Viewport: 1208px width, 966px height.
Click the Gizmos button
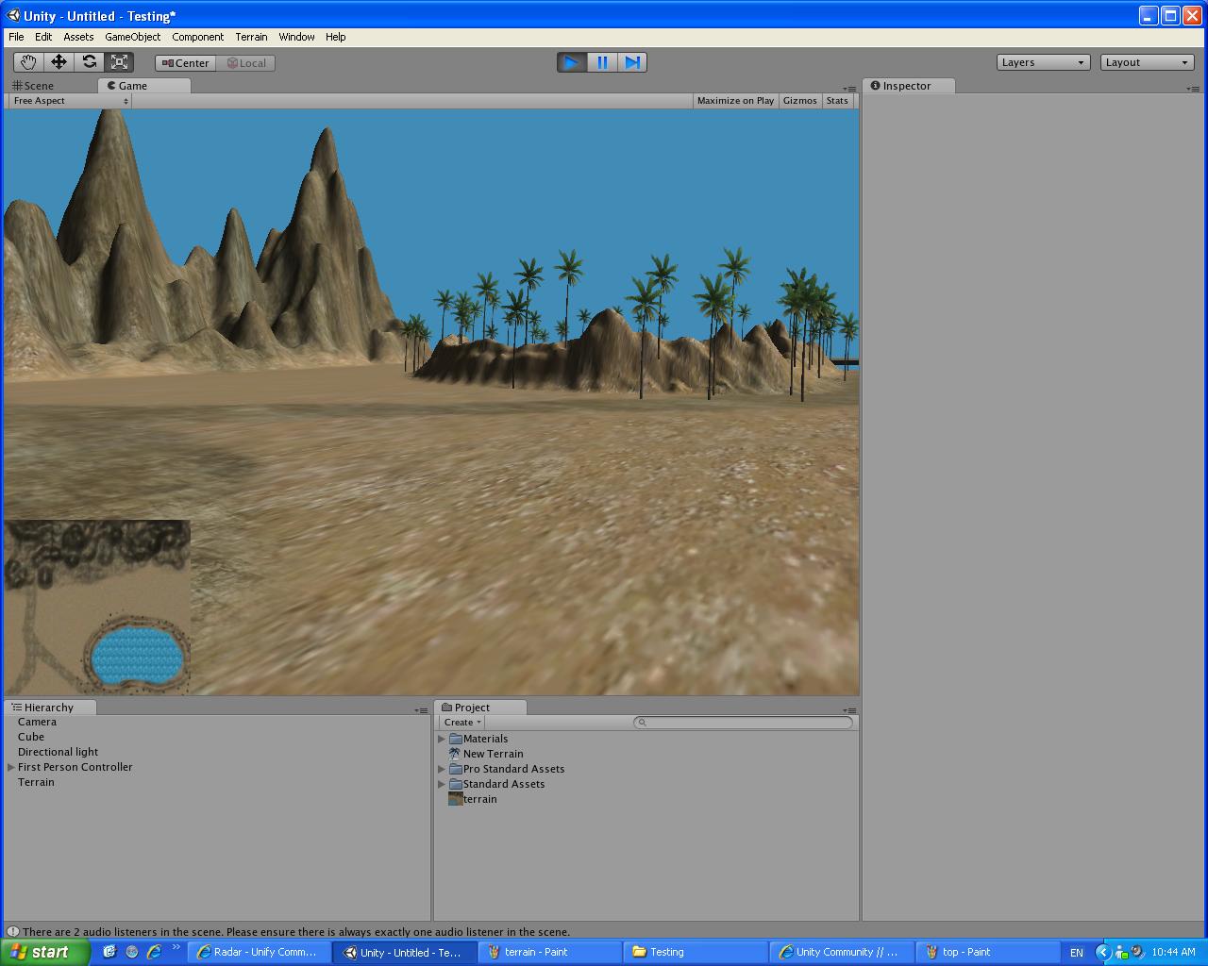click(x=799, y=100)
